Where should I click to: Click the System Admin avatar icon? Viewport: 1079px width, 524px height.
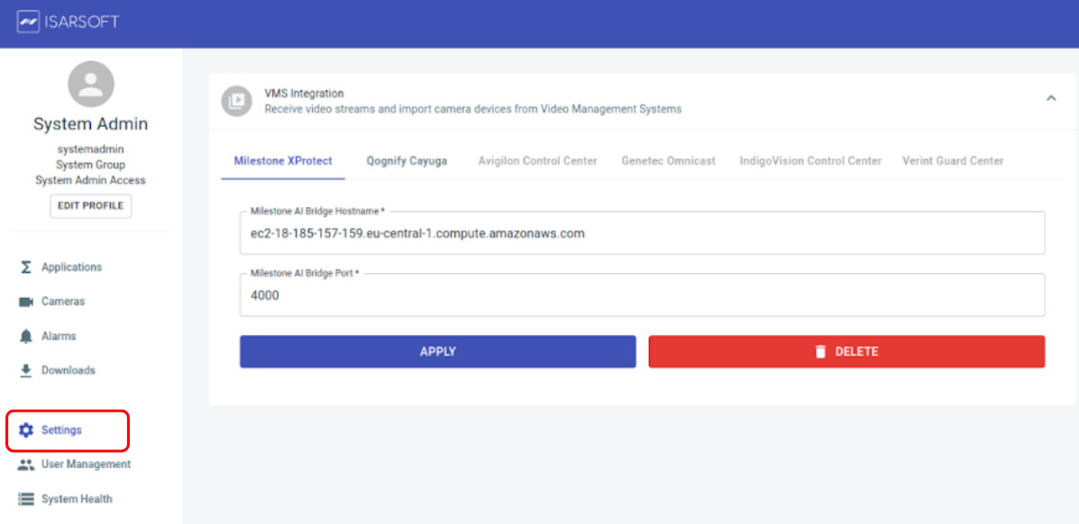(91, 85)
